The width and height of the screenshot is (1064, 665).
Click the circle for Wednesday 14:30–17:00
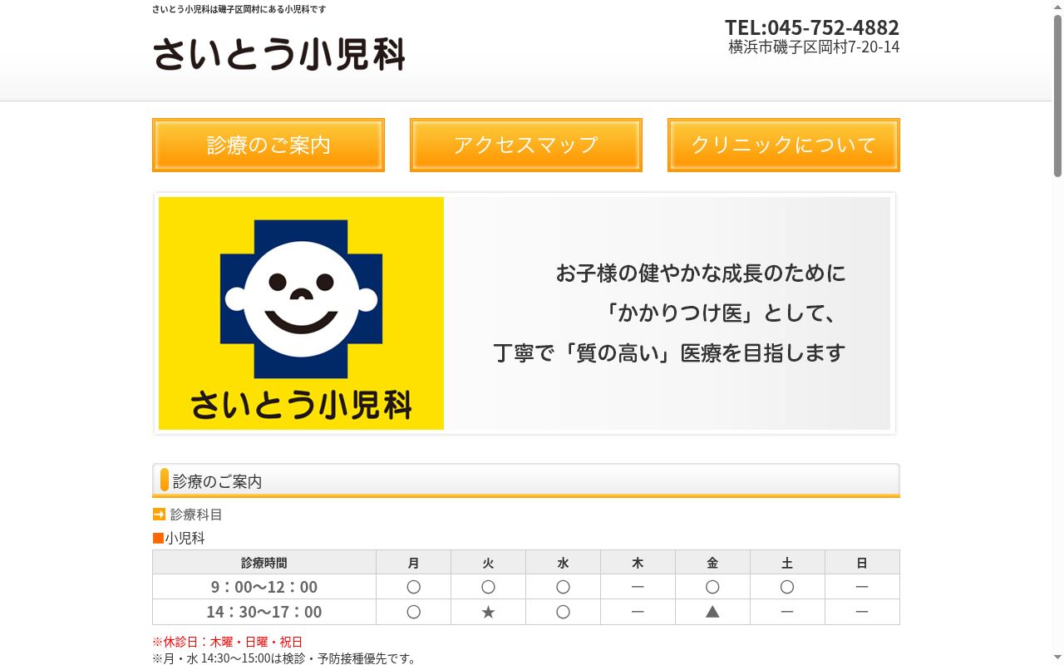pos(563,612)
